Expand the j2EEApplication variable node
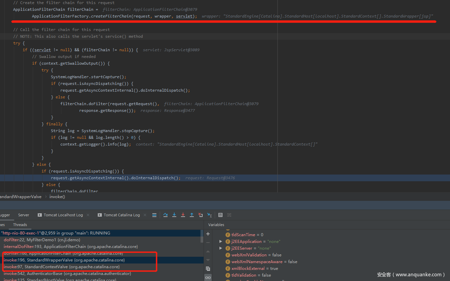 click(x=221, y=242)
